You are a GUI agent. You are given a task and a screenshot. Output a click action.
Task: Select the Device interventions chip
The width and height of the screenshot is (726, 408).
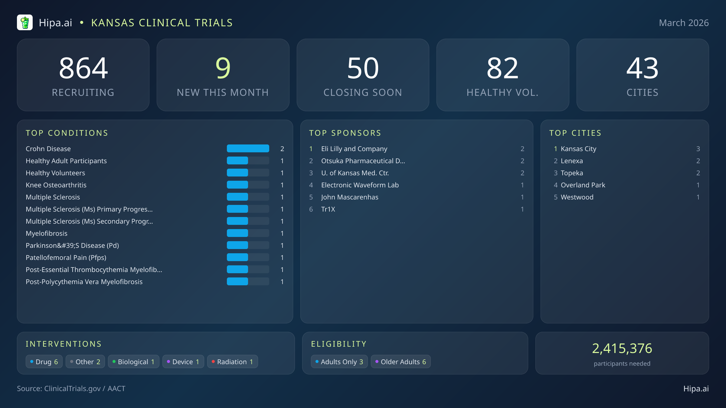(x=183, y=361)
